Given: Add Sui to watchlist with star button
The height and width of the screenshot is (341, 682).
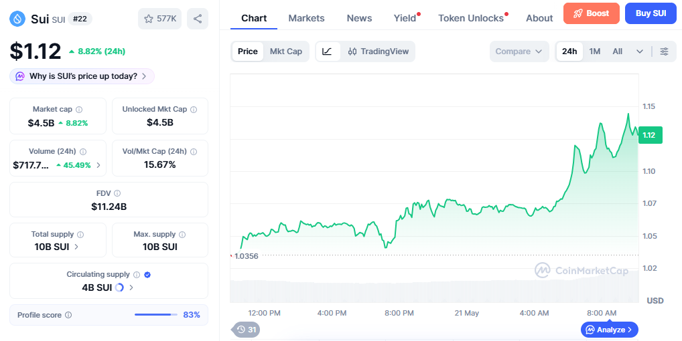Looking at the screenshot, I should (x=159, y=19).
